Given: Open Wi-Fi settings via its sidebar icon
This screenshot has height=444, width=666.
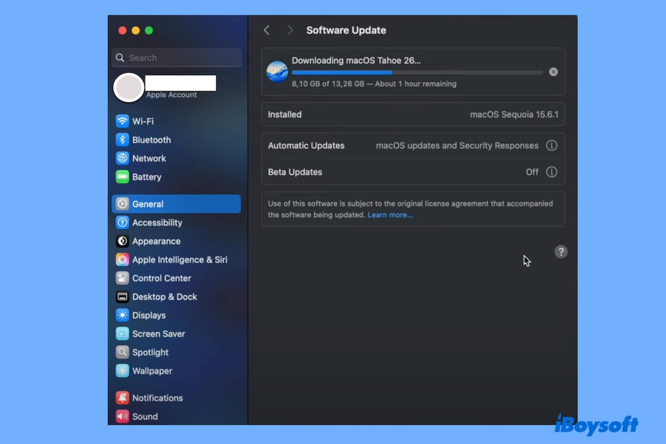Looking at the screenshot, I should coord(122,121).
